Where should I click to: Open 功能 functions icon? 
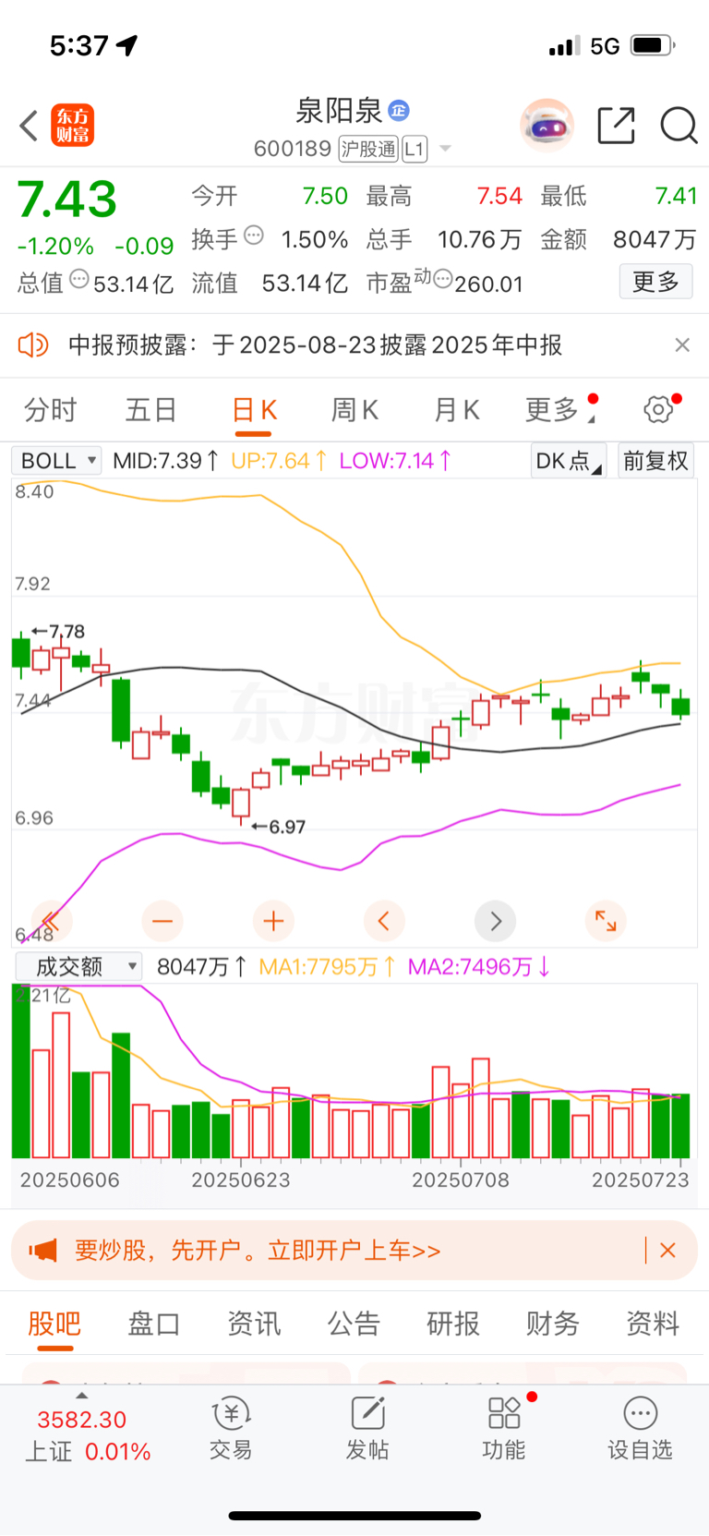pos(504,1427)
